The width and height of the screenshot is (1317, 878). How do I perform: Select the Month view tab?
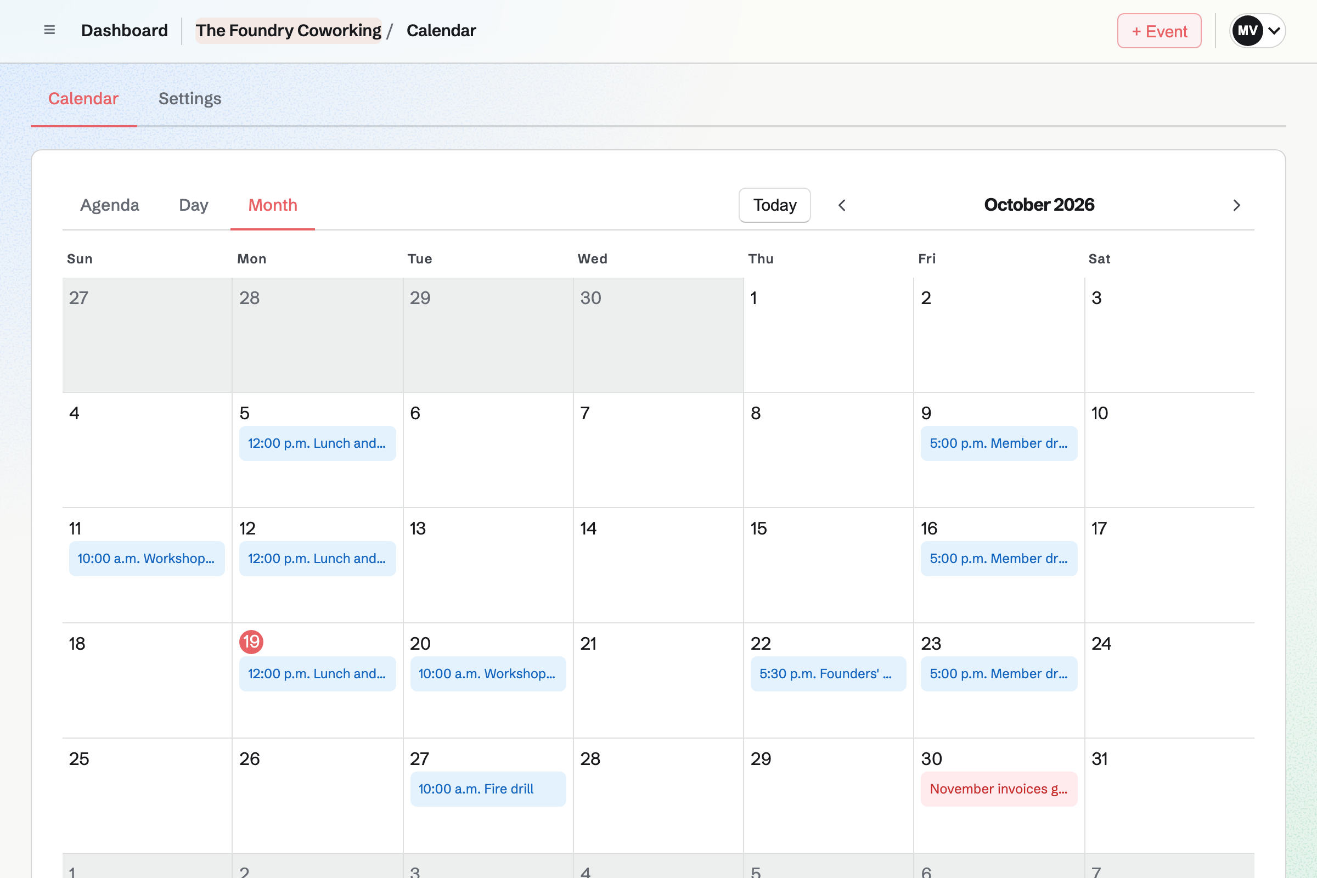273,205
